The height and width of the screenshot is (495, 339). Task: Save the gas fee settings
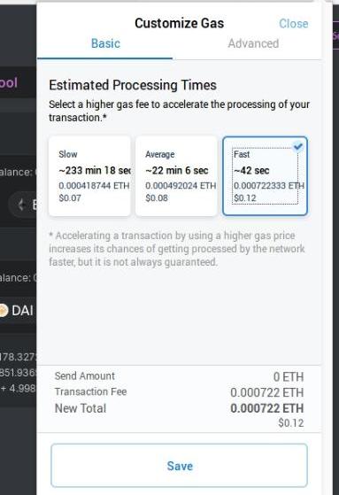[x=179, y=466]
